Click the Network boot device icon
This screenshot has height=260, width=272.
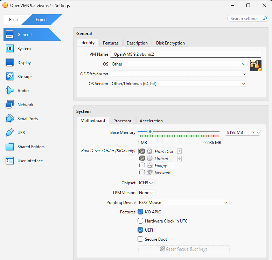coord(149,172)
